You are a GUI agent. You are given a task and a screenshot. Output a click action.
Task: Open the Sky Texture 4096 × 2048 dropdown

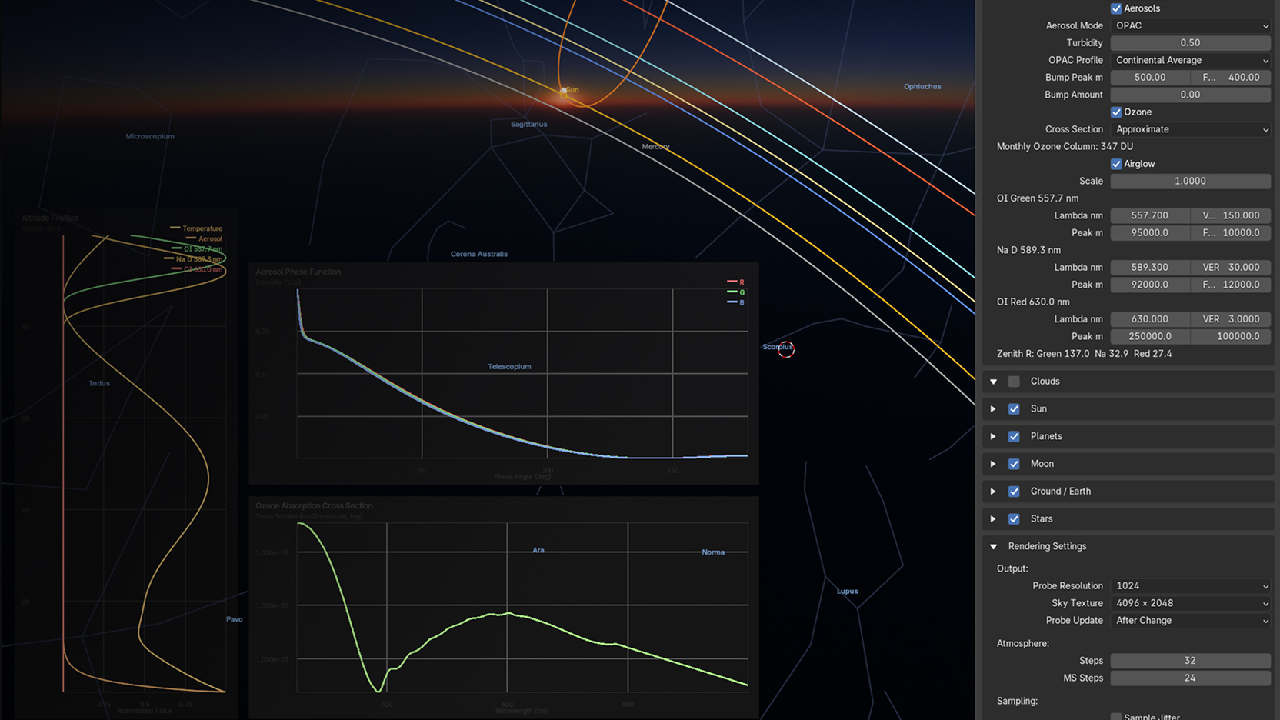(x=1191, y=603)
